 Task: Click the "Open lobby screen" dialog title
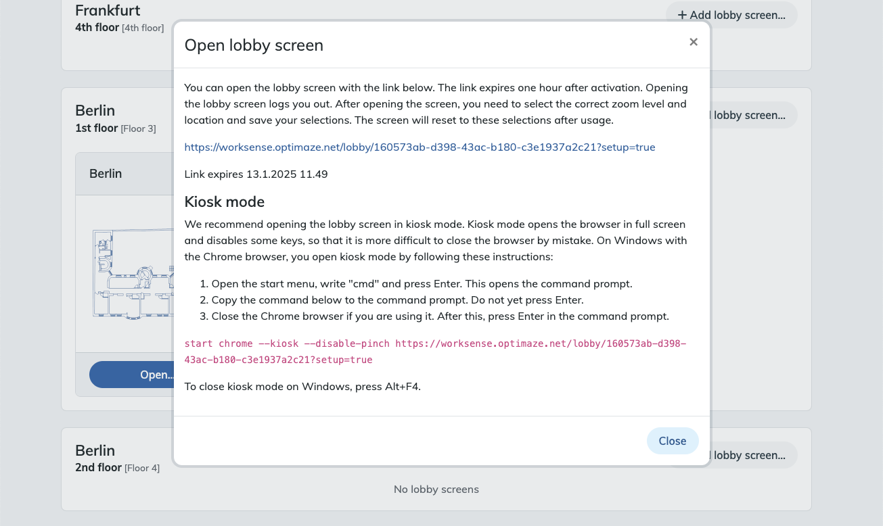tap(254, 45)
